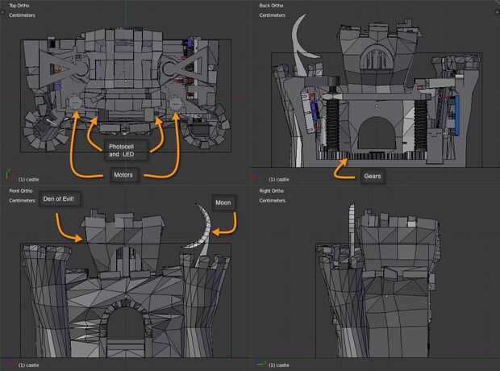Select the domed window in the Back Ortho tower
The width and height of the screenshot is (500, 371).
[x=378, y=57]
